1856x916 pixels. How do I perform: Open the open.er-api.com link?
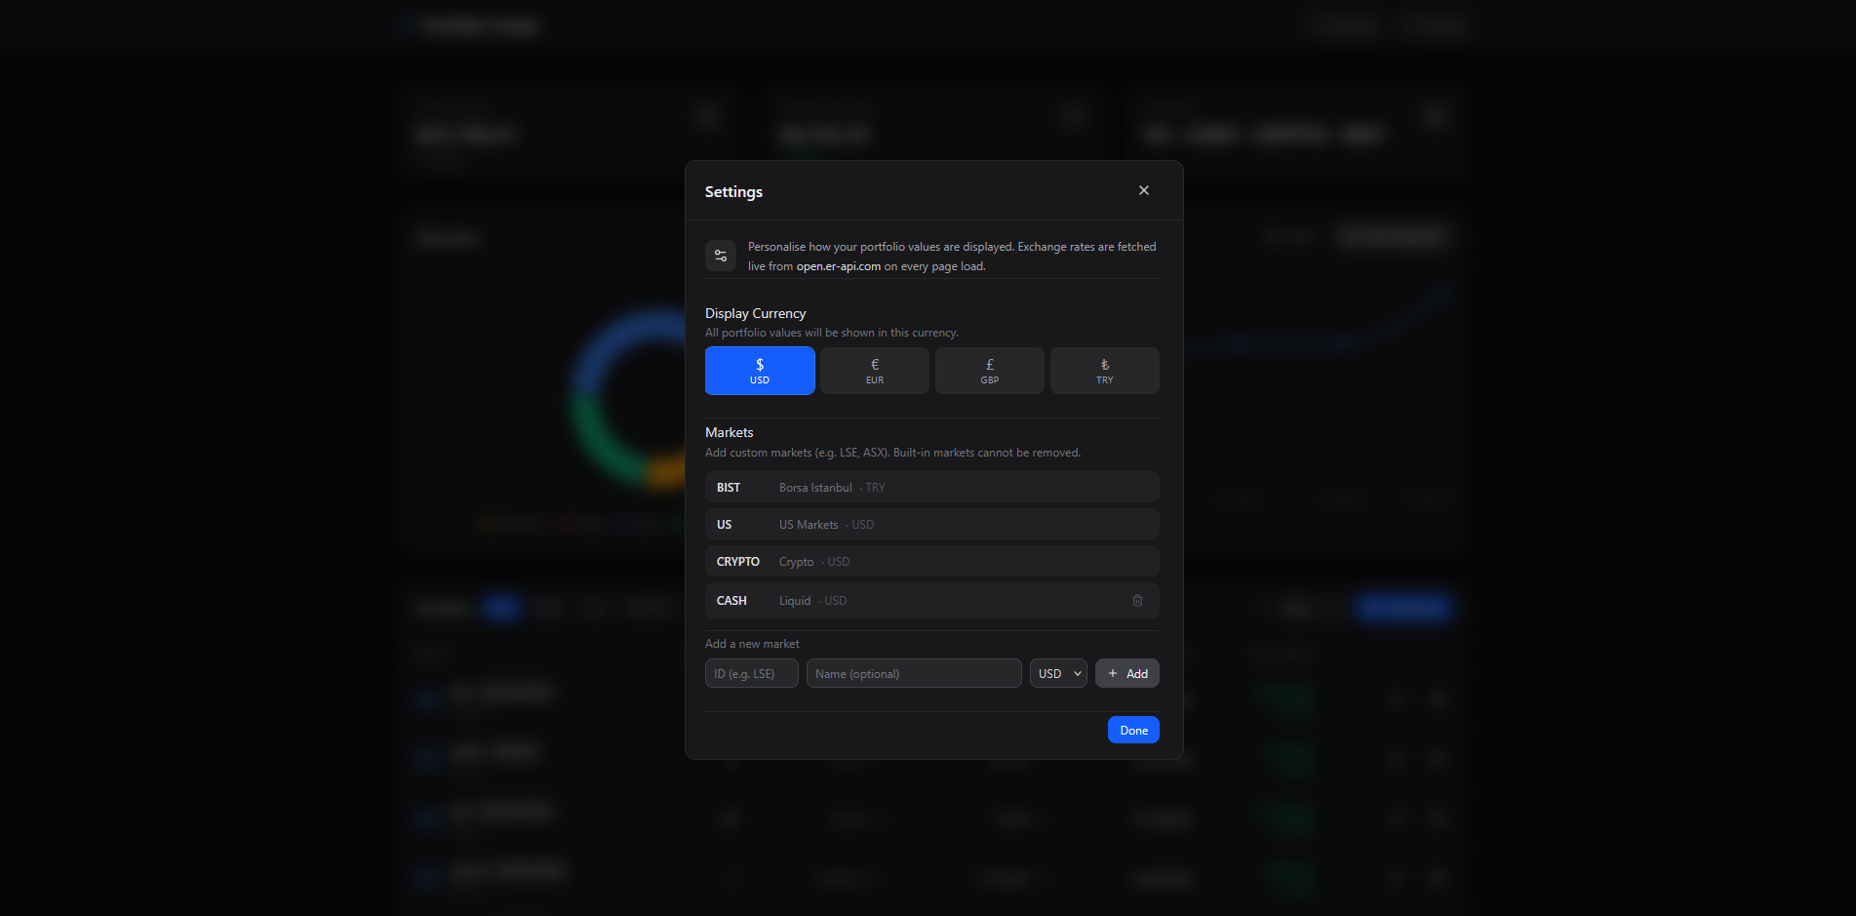click(837, 265)
